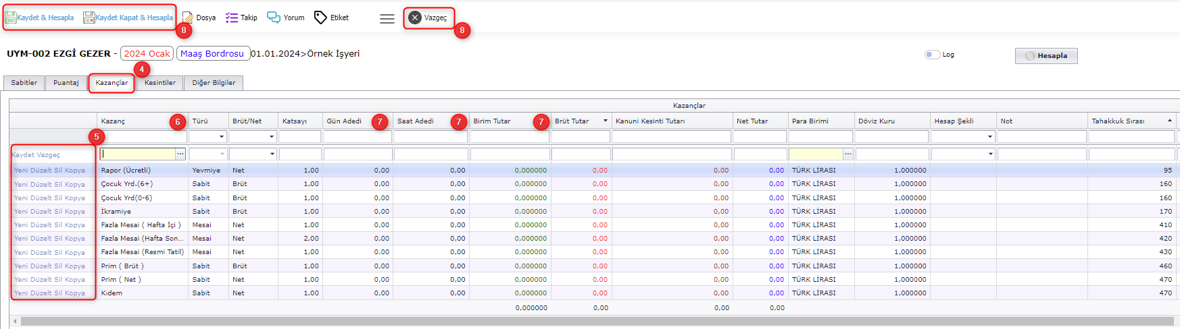Open the Etiket tag tool
Image resolution: width=1180 pixels, height=329 pixels.
point(331,18)
